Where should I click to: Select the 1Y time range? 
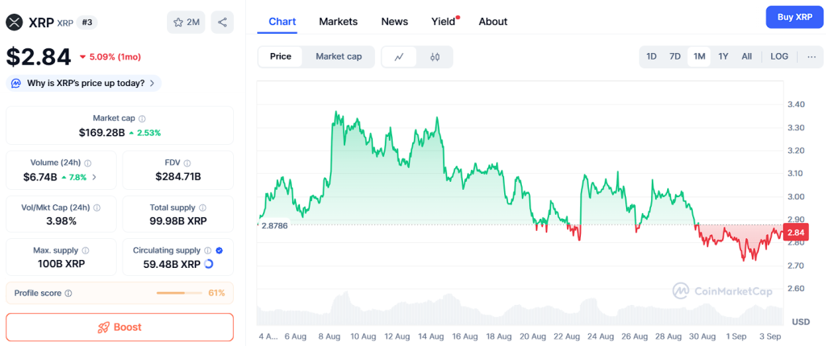point(724,56)
